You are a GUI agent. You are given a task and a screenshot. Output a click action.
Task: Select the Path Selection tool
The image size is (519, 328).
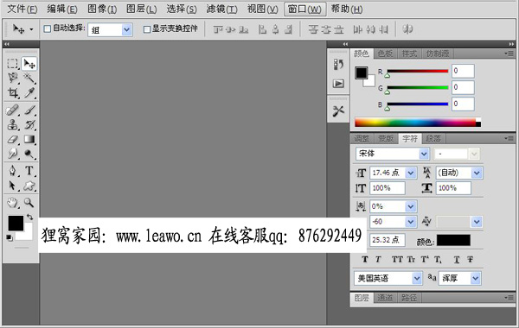click(13, 186)
